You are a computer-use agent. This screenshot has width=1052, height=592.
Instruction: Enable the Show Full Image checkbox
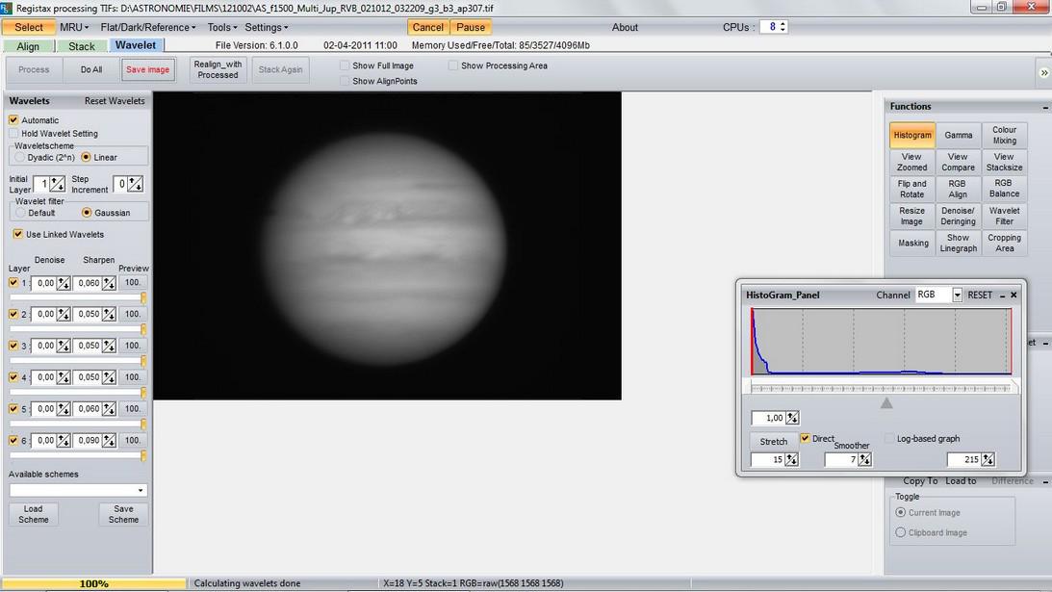coord(345,65)
